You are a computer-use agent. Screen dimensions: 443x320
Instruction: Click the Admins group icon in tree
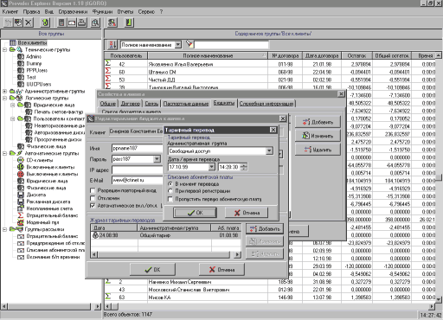21,56
